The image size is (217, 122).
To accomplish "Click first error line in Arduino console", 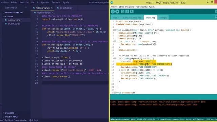I will (158, 102).
